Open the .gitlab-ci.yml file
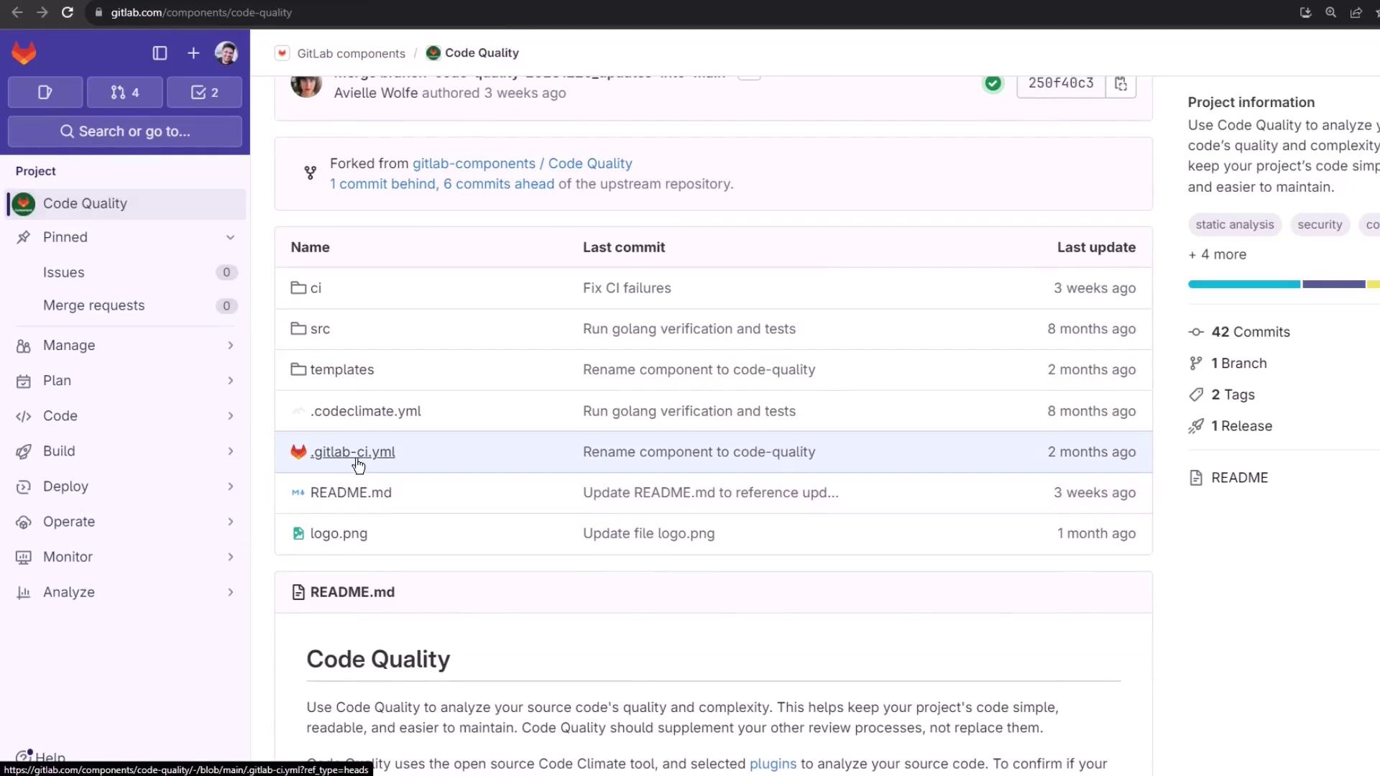Image resolution: width=1380 pixels, height=776 pixels. pyautogui.click(x=352, y=452)
